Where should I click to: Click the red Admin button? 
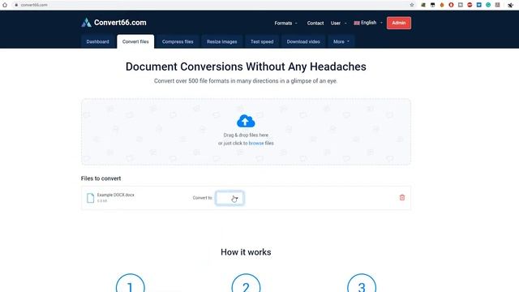pos(399,23)
